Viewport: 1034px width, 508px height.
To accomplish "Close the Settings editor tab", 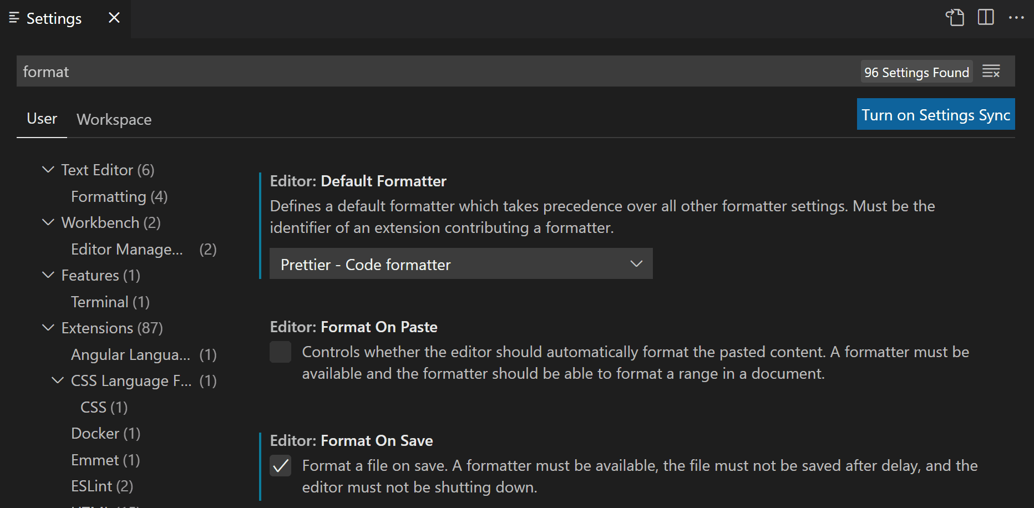I will 114,18.
